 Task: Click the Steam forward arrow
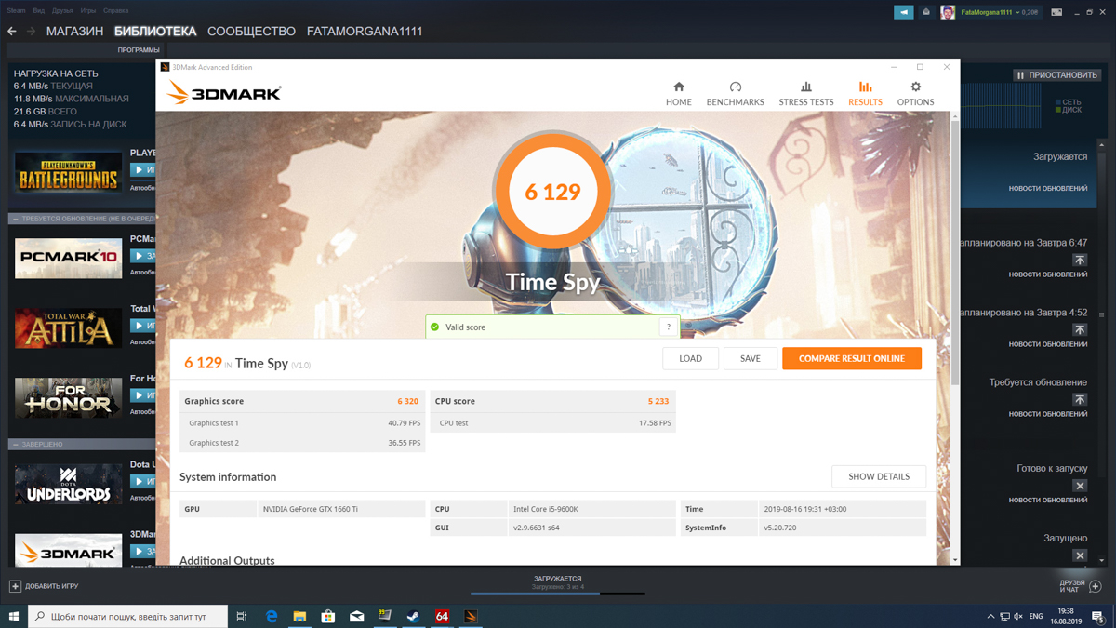coord(32,31)
